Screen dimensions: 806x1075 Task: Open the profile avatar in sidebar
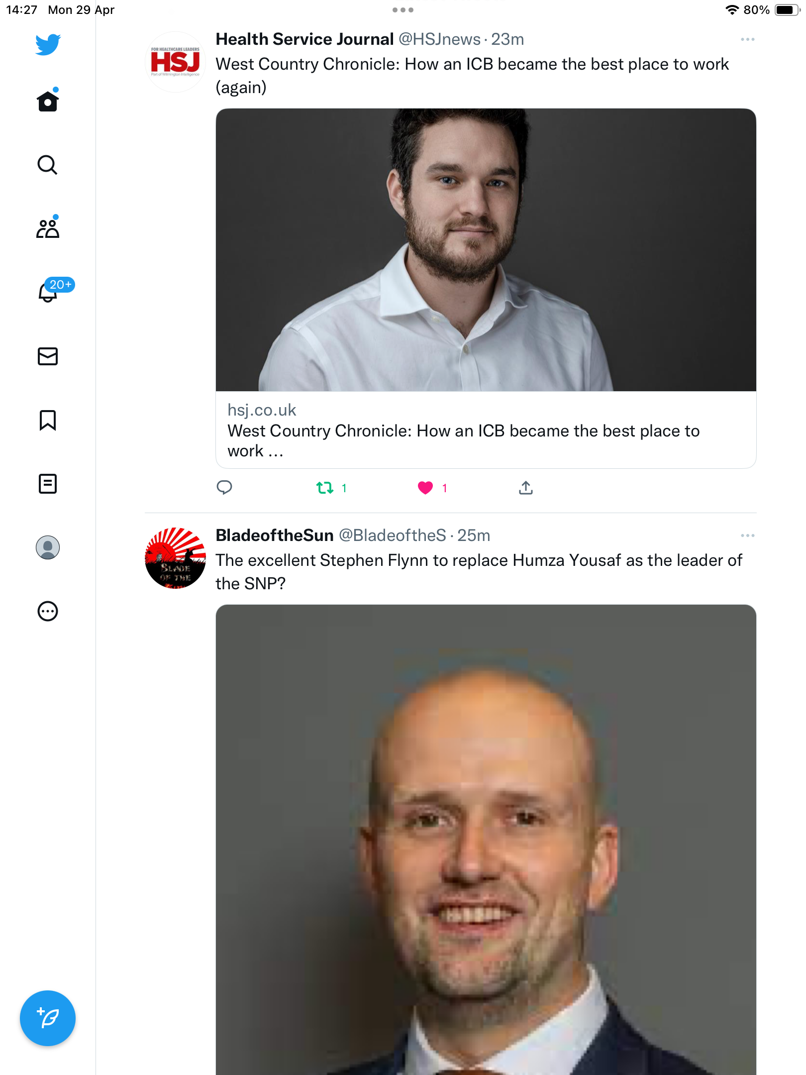point(48,547)
